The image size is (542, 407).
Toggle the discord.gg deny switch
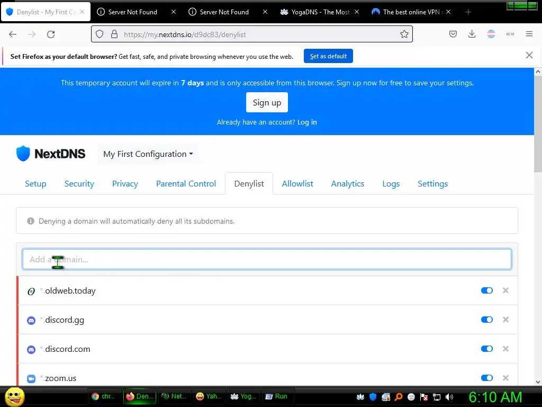[x=487, y=320]
